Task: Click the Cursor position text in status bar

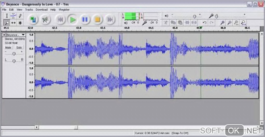Action: tap(152, 133)
